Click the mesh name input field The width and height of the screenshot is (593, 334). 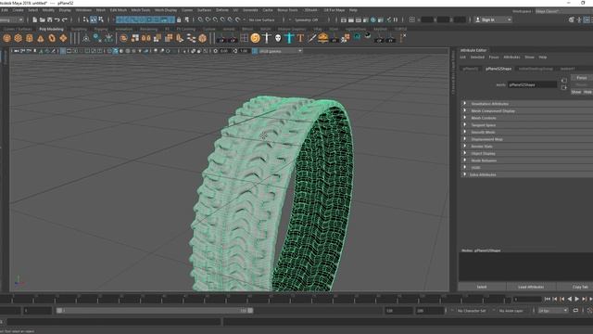(533, 84)
